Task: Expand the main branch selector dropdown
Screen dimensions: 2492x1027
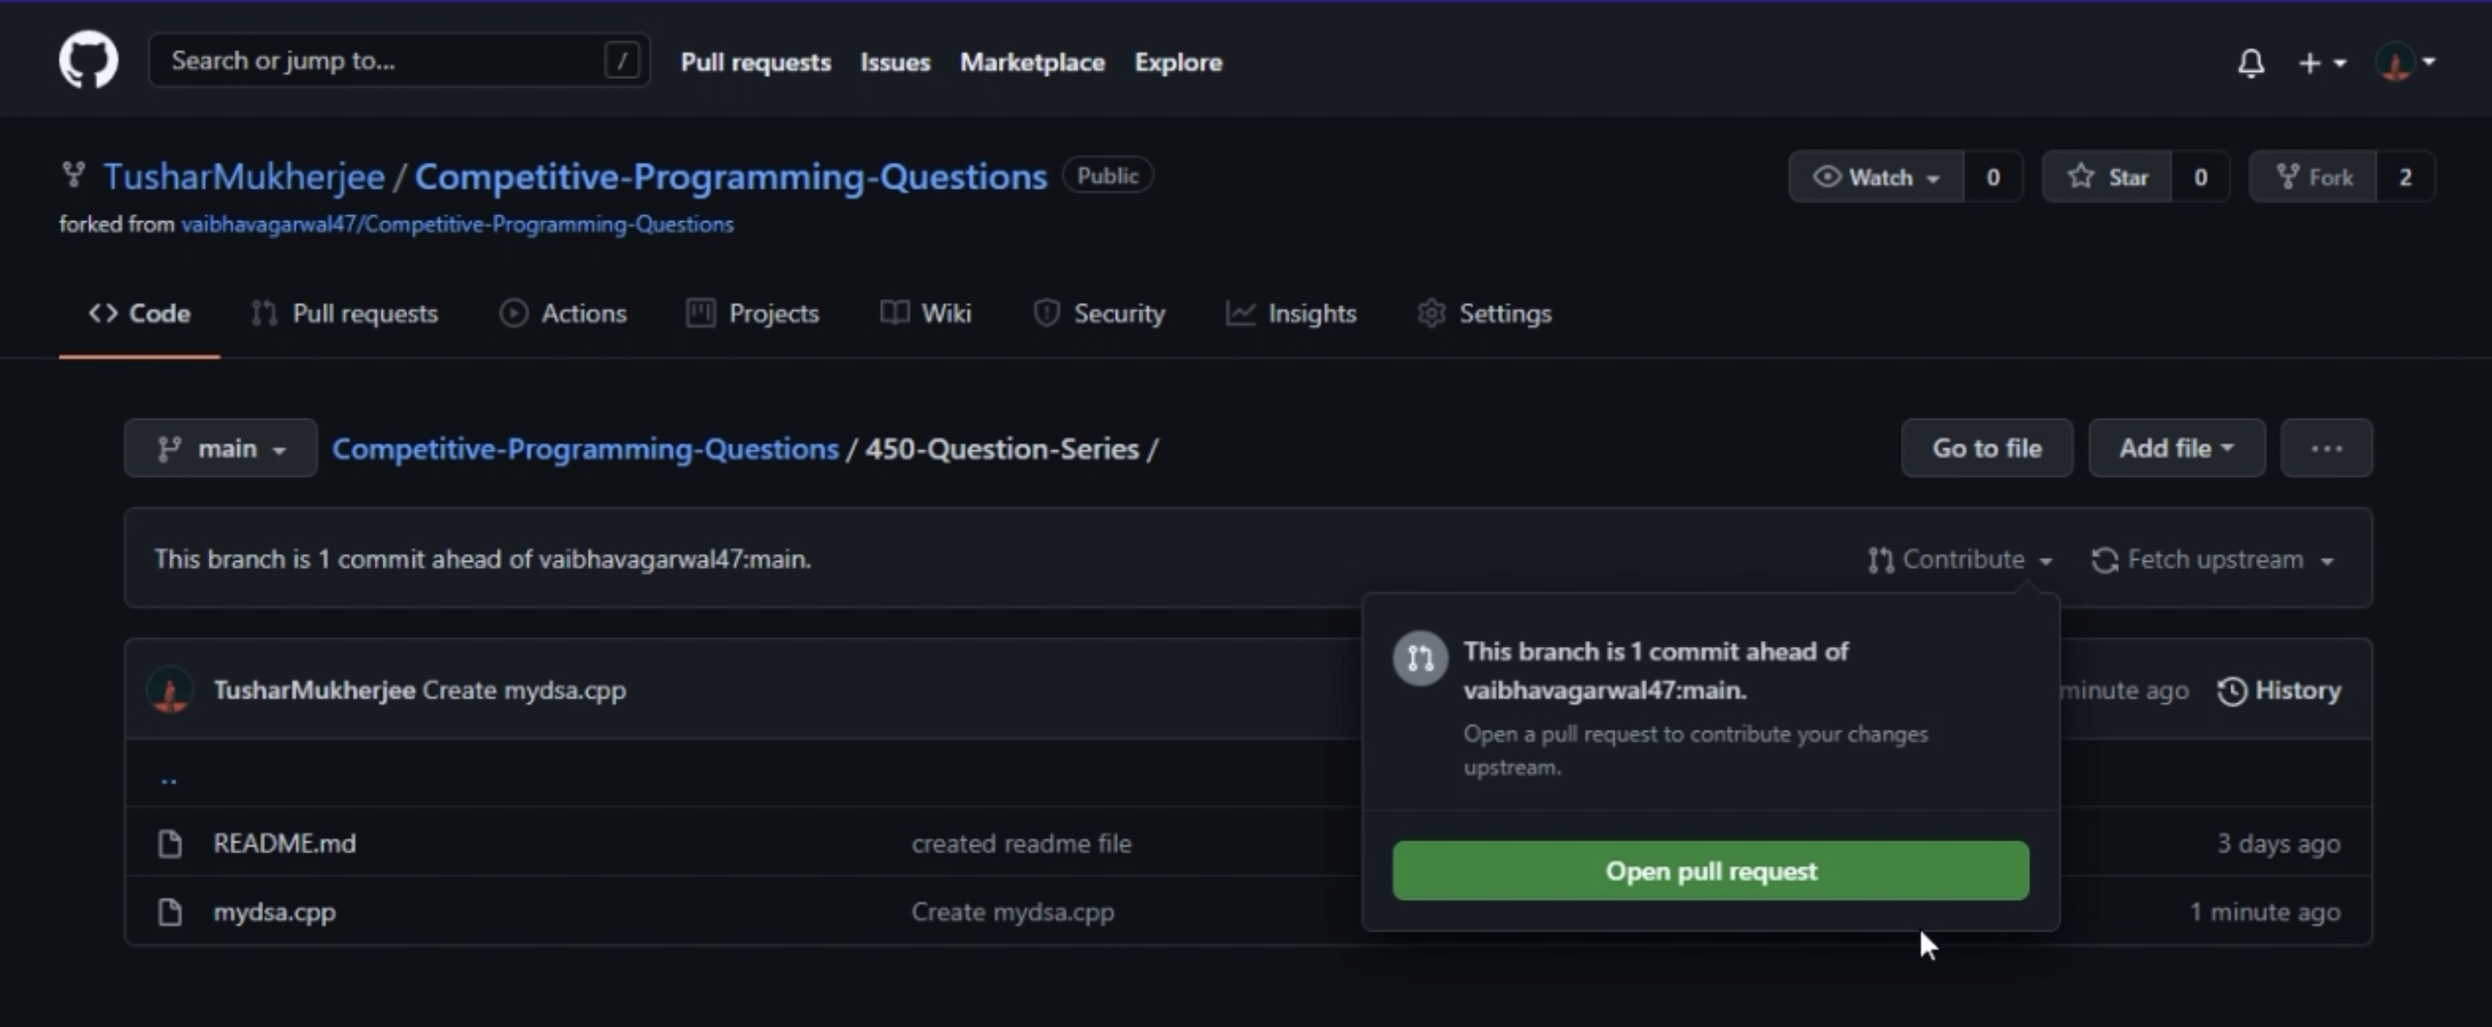Action: [x=220, y=449]
